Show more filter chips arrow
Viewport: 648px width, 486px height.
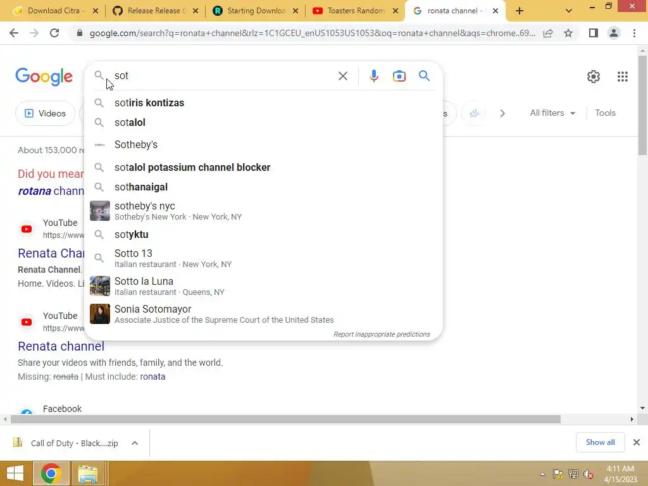click(x=502, y=113)
